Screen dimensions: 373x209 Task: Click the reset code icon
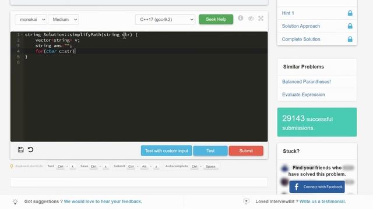pos(30,150)
